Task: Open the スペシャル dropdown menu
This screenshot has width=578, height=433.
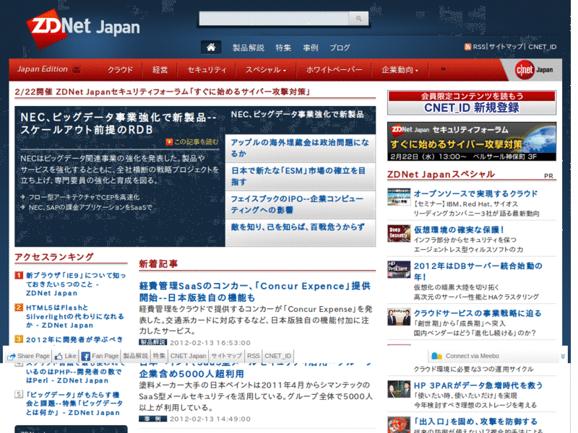Action: (266, 69)
